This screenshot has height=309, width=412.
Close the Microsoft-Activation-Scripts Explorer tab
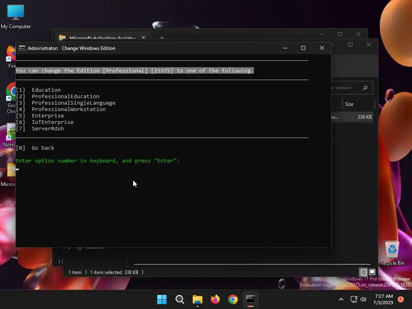(144, 38)
